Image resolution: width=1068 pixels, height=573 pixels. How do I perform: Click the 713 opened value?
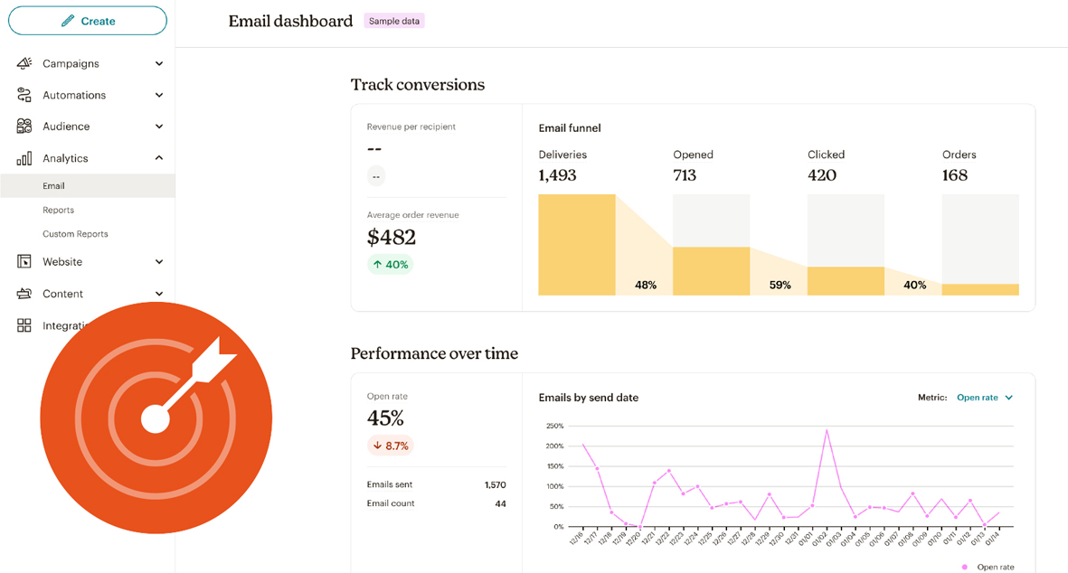[685, 175]
